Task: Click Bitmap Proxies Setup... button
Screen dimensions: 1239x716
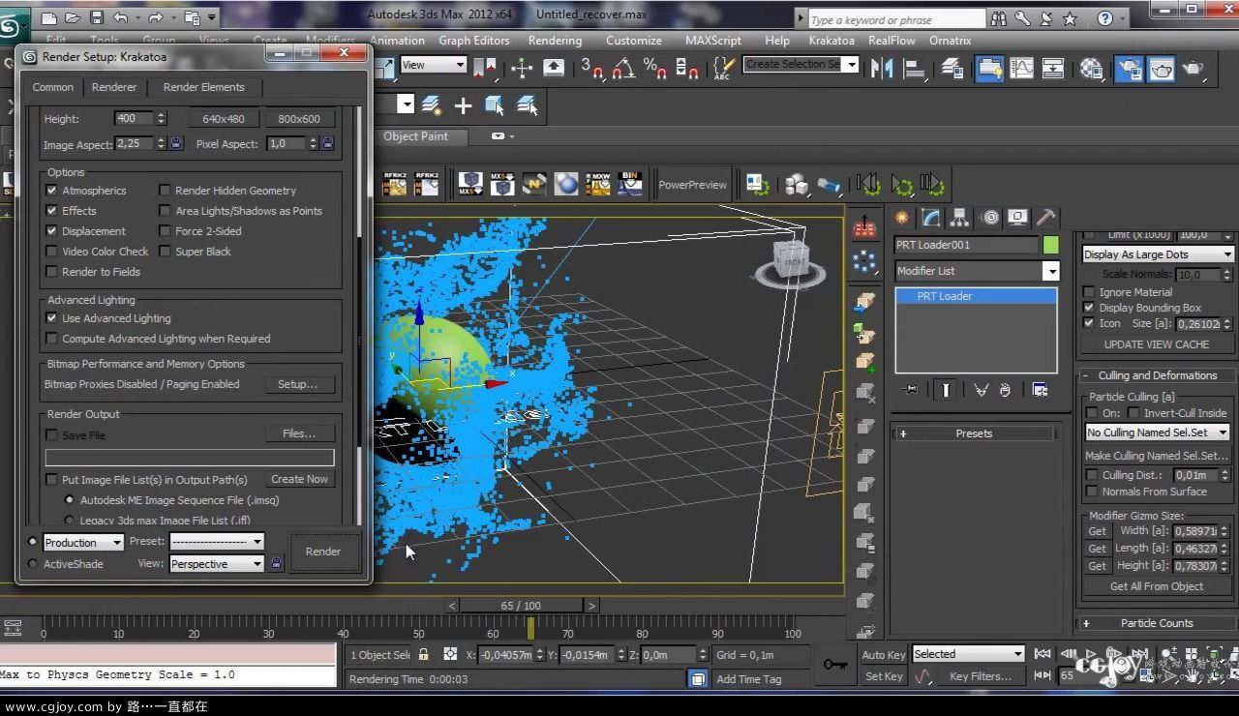Action: [x=297, y=384]
